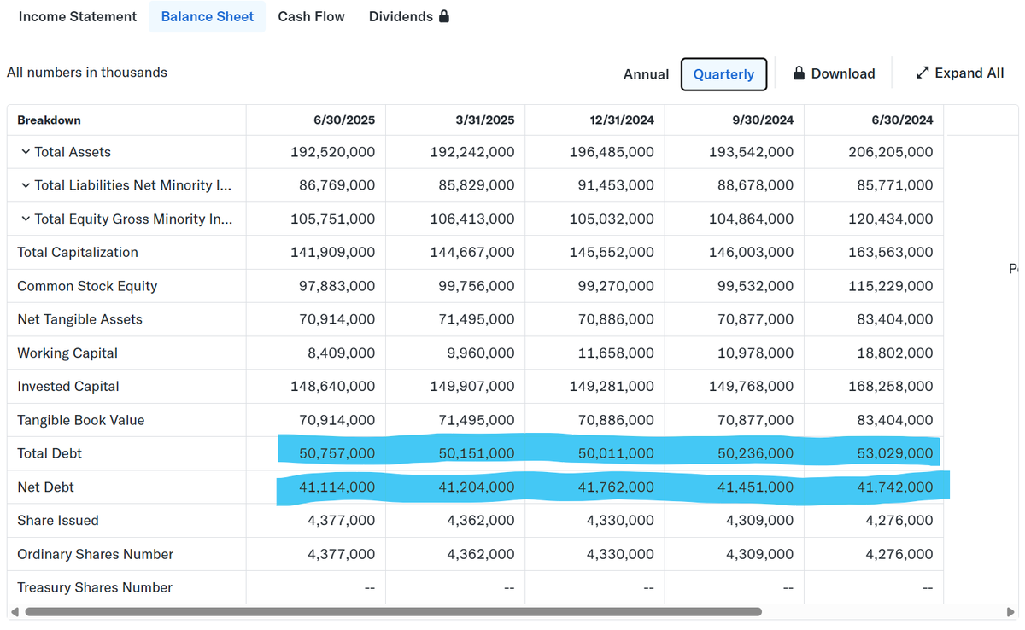1025x630 pixels.
Task: Click the All numbers in thousands note
Action: tap(87, 73)
